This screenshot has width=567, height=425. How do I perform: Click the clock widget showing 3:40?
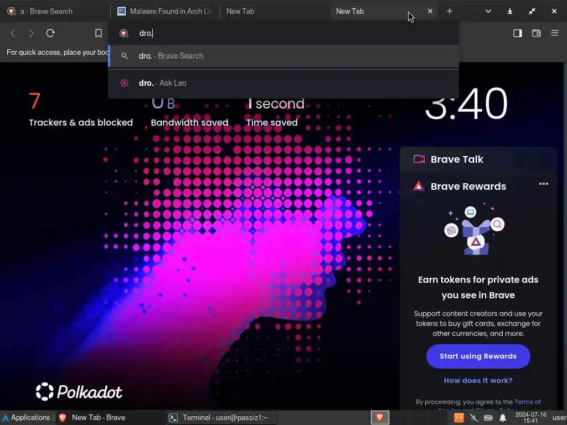pyautogui.click(x=466, y=104)
